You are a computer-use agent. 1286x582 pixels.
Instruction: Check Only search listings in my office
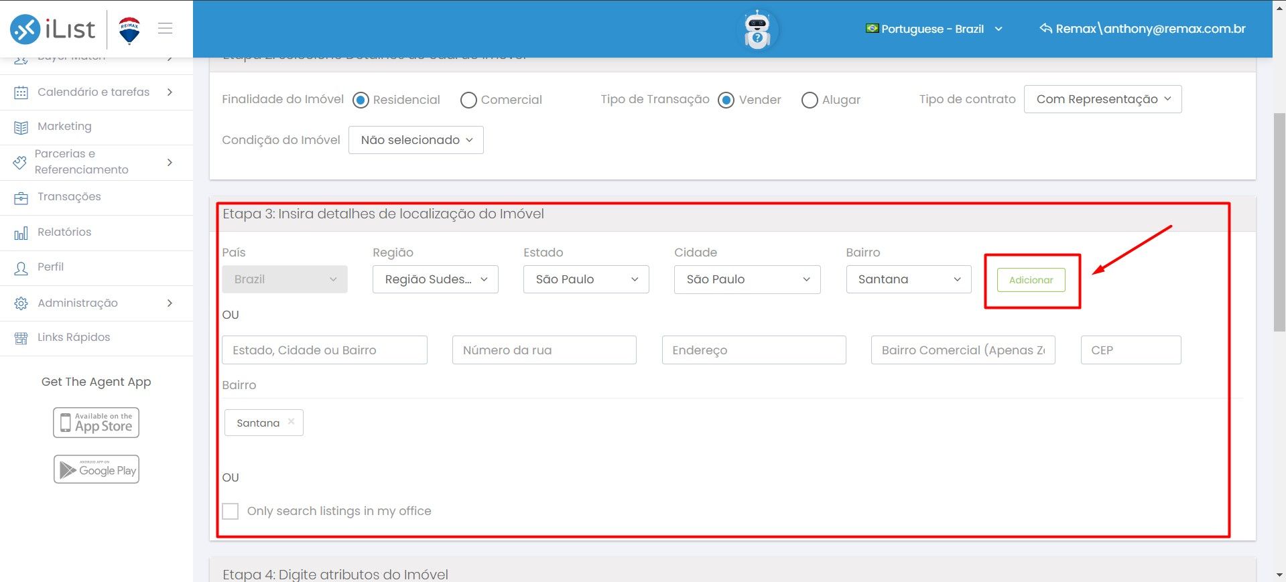(x=230, y=511)
